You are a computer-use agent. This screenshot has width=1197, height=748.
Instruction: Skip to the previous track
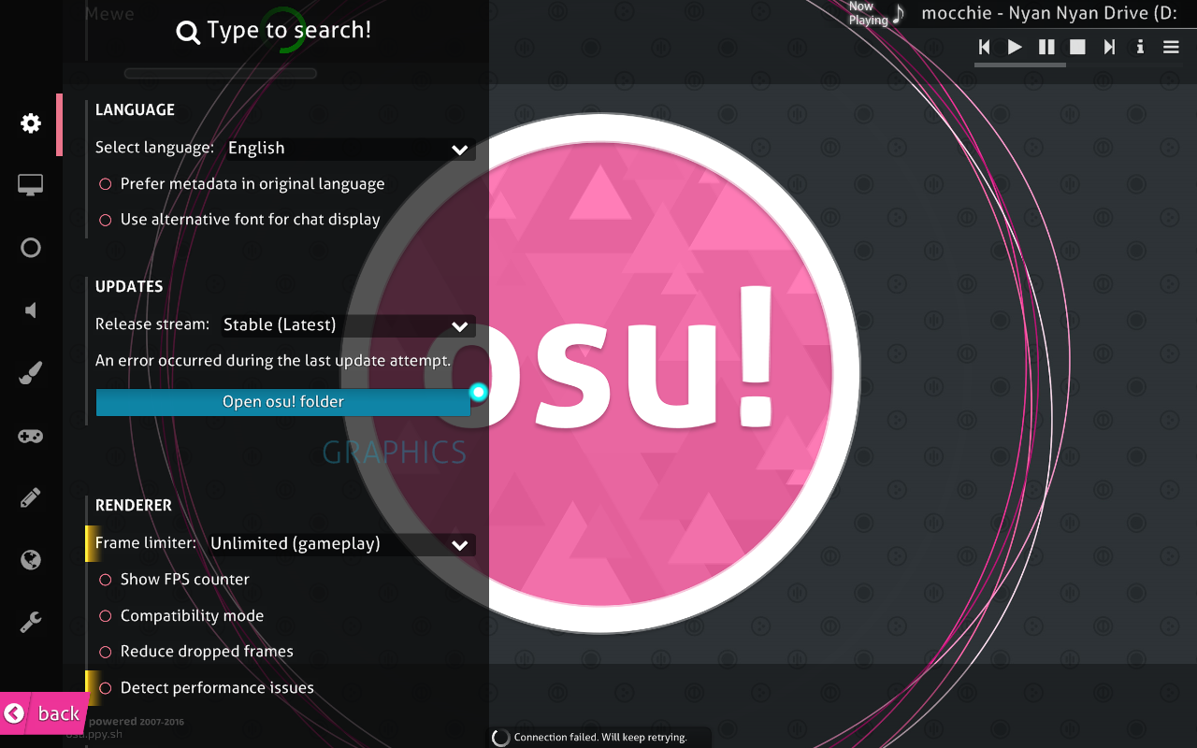tap(984, 47)
